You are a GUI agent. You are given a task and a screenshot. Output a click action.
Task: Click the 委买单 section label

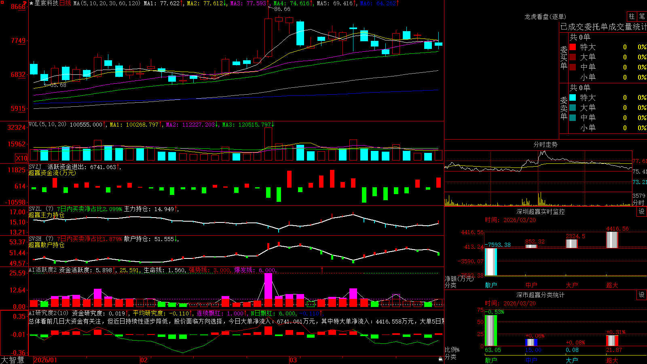pyautogui.click(x=564, y=57)
